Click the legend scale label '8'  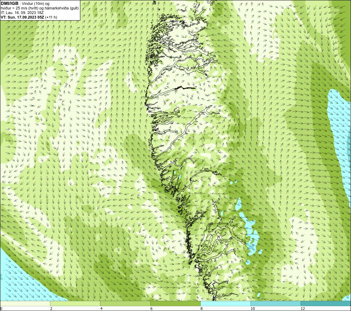(x=202, y=309)
